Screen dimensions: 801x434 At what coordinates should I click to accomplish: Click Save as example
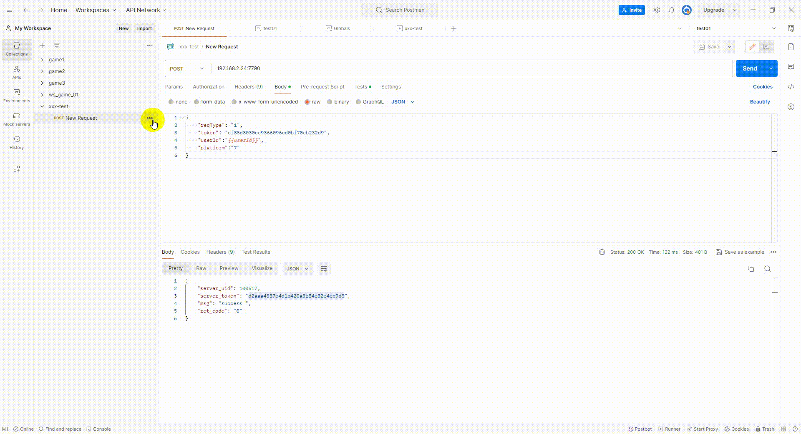(740, 252)
